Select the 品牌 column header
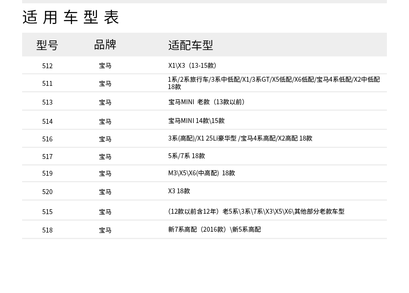Image resolution: width=409 pixels, height=293 pixels. pyautogui.click(x=105, y=45)
